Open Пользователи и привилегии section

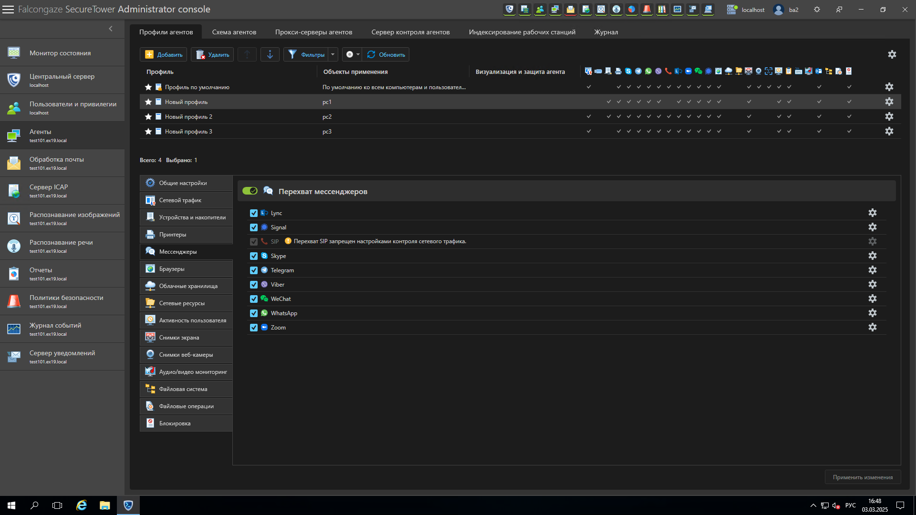[x=62, y=108]
